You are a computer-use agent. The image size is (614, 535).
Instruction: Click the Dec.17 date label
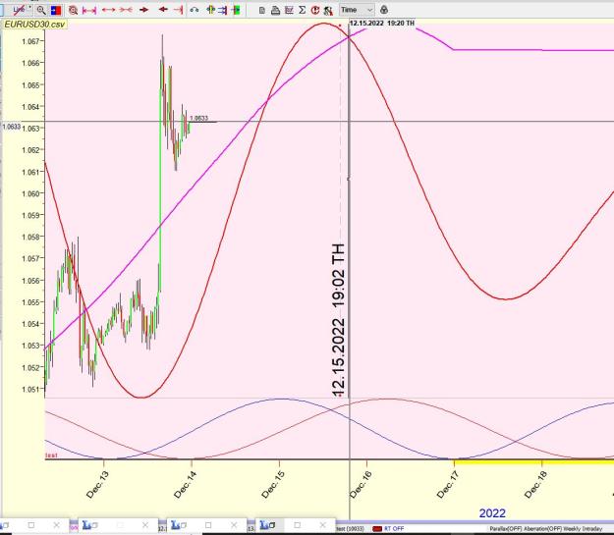click(448, 485)
